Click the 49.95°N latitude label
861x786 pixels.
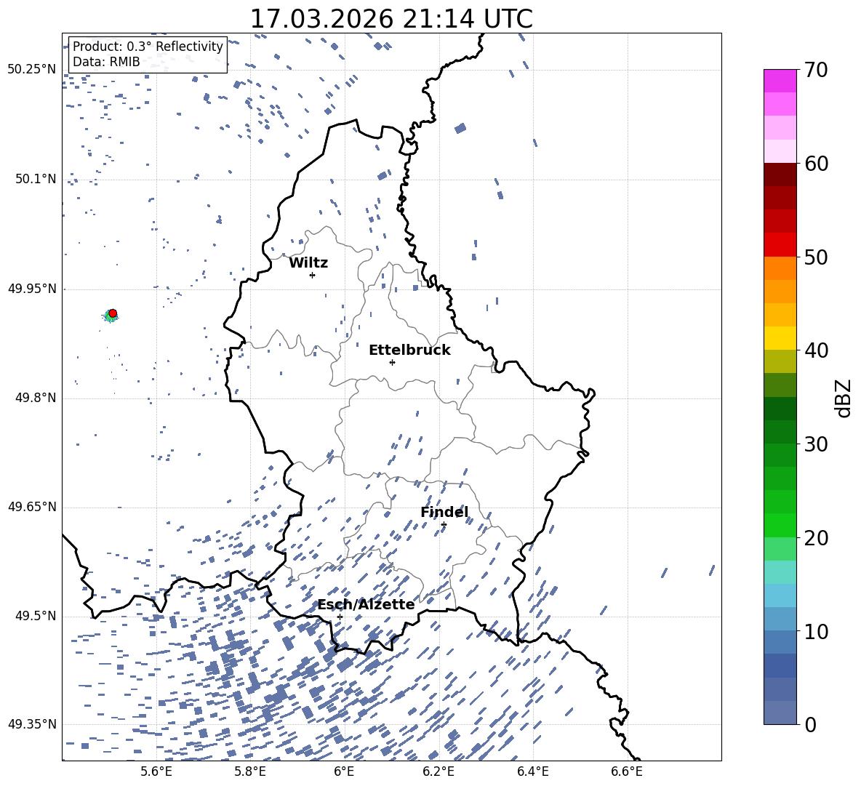[x=32, y=289]
